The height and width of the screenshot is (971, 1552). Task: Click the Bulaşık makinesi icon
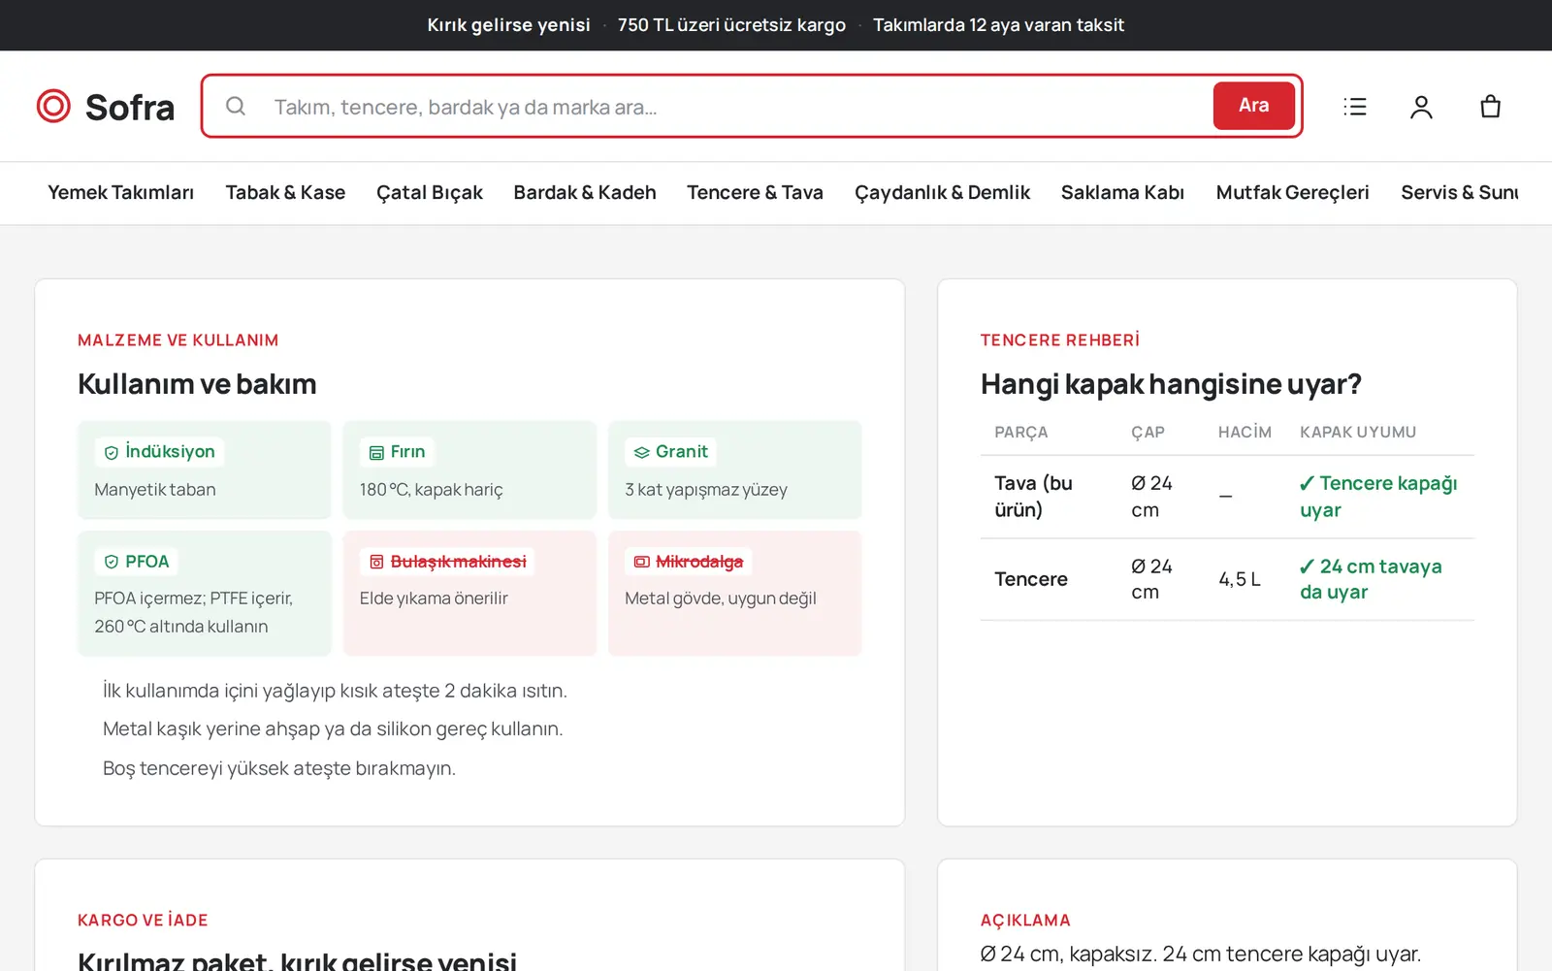pyautogui.click(x=376, y=562)
